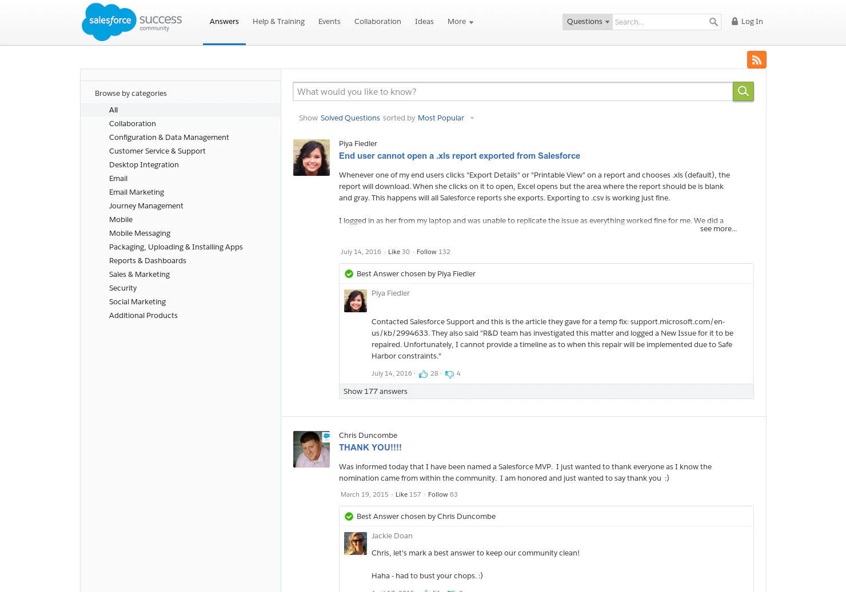Image resolution: width=846 pixels, height=592 pixels.
Task: Click the green best-answer checkmark by Piya Fiedler
Action: [x=349, y=274]
